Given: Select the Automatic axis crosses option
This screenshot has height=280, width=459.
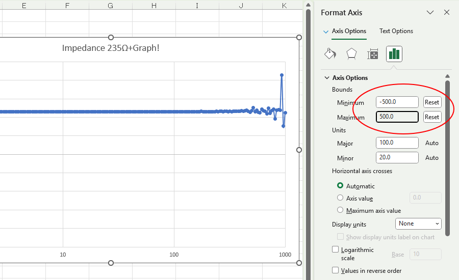Looking at the screenshot, I should point(340,186).
